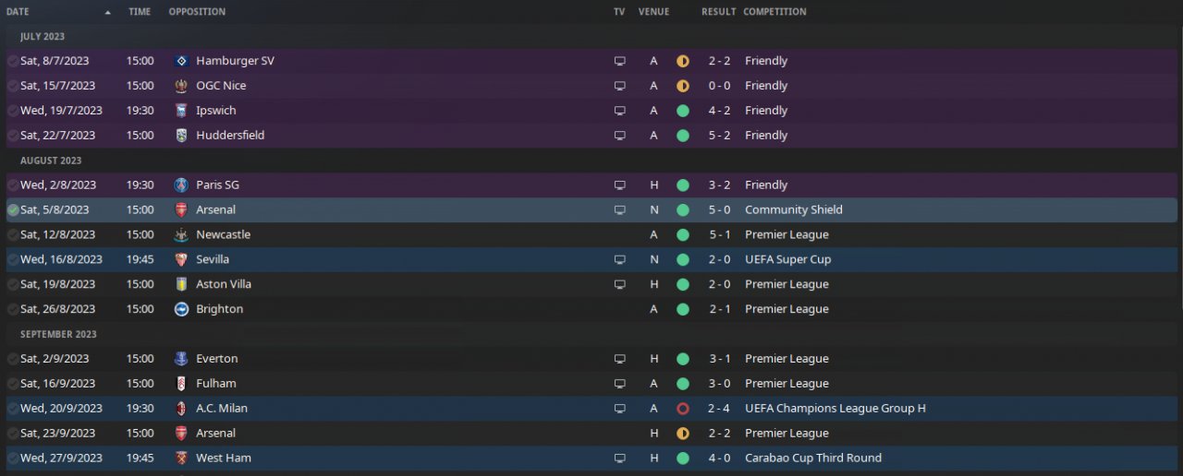Sort by the COMPETITION column header
1183x476 pixels.
tap(774, 12)
